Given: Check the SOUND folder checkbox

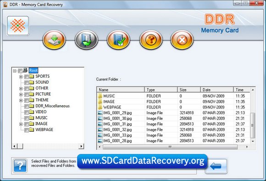Looking at the screenshot, I should click(27, 83).
